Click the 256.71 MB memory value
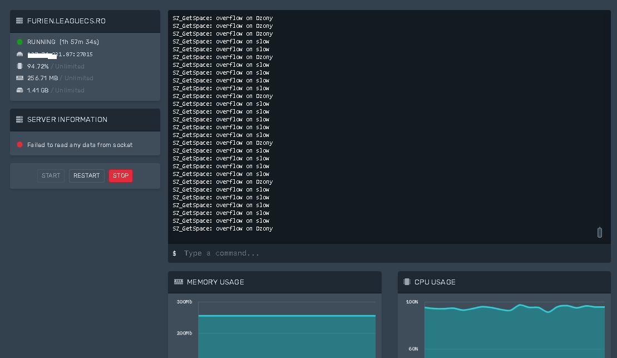The height and width of the screenshot is (358, 617). point(42,78)
